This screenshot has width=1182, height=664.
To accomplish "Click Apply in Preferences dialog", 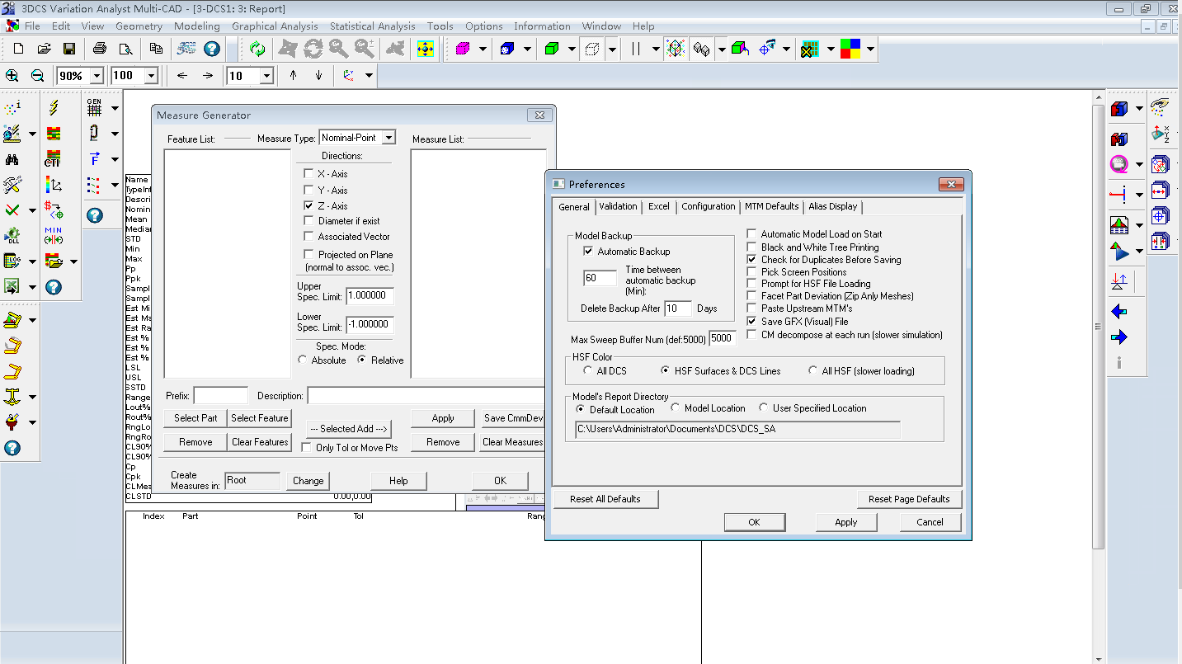I will (845, 522).
